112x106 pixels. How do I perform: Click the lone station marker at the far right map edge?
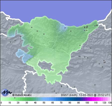point(111,55)
